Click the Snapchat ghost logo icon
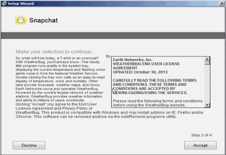This screenshot has height=155, width=226. coord(21,20)
